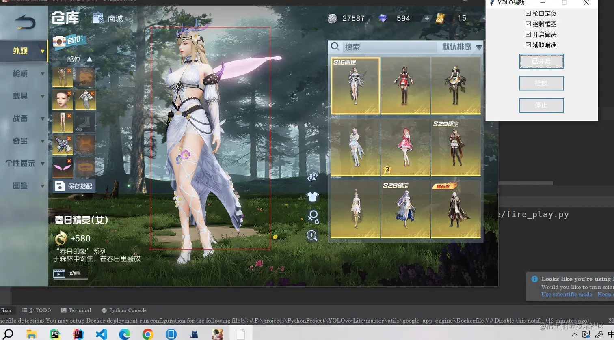Screen dimensions: 614x340
Task: Click the equipped body outfit slot
Action: 85,100
